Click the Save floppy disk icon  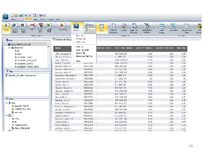(x=21, y=15)
